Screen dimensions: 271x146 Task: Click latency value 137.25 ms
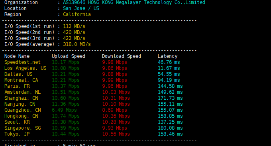tap(170, 122)
